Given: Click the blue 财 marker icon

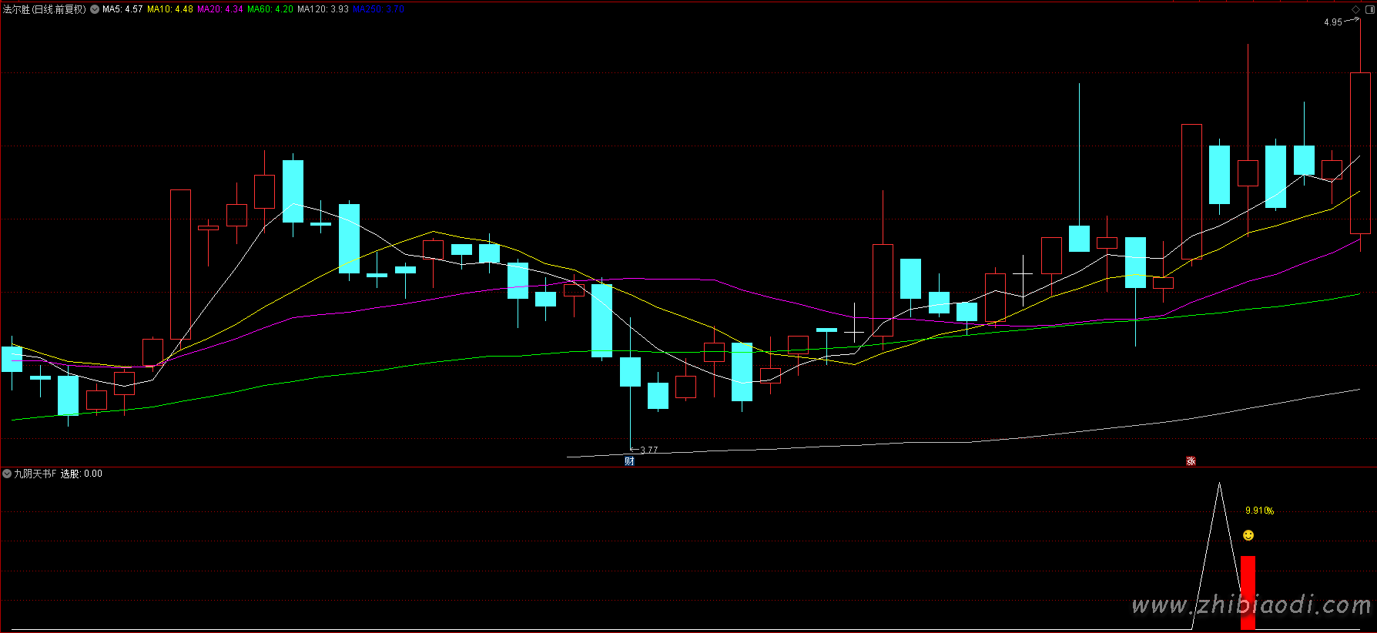Looking at the screenshot, I should pyautogui.click(x=629, y=461).
